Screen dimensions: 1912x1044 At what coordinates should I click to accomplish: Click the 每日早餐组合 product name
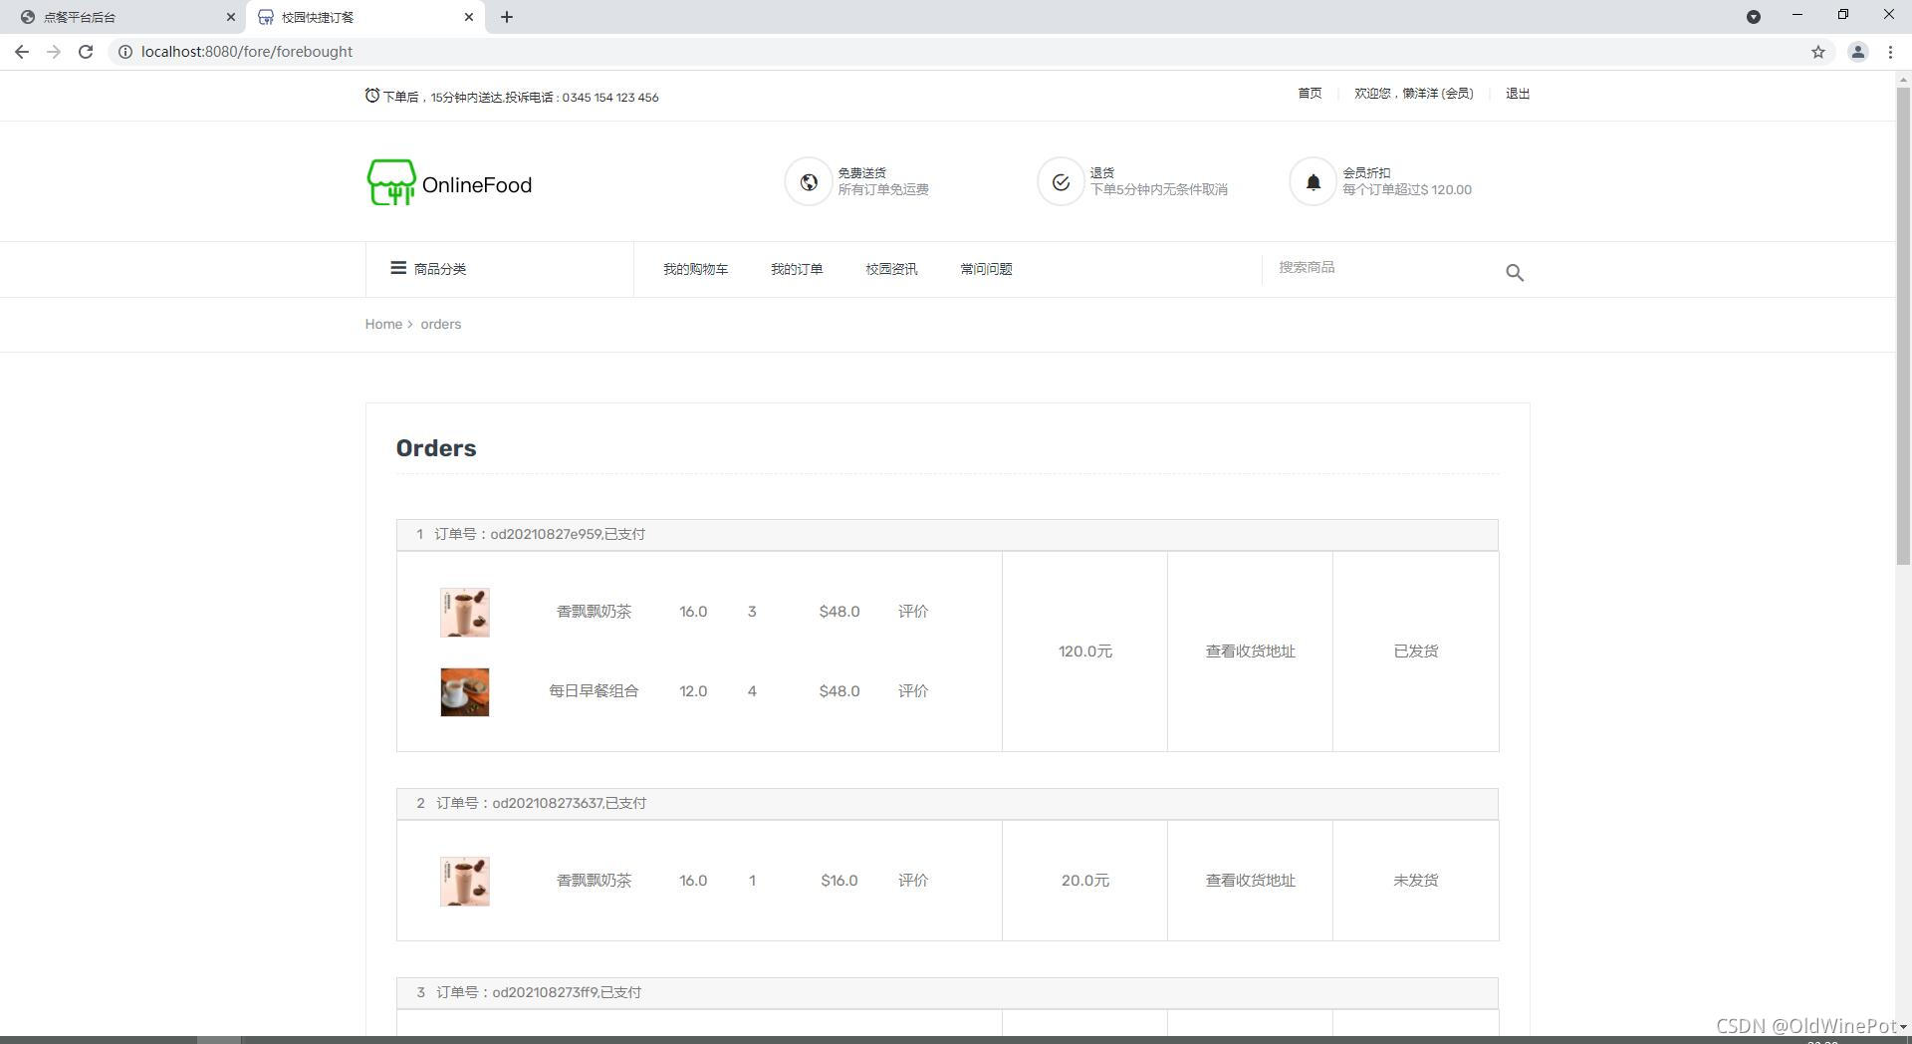click(594, 691)
